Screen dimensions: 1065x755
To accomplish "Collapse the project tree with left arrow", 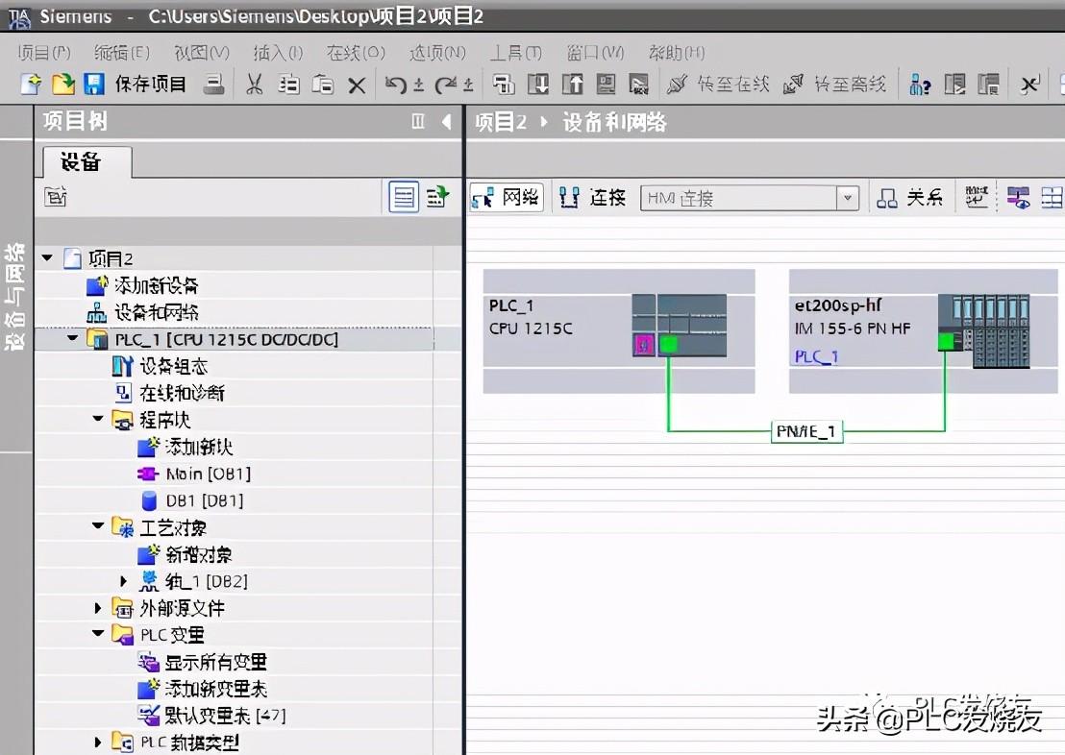I will pyautogui.click(x=446, y=122).
